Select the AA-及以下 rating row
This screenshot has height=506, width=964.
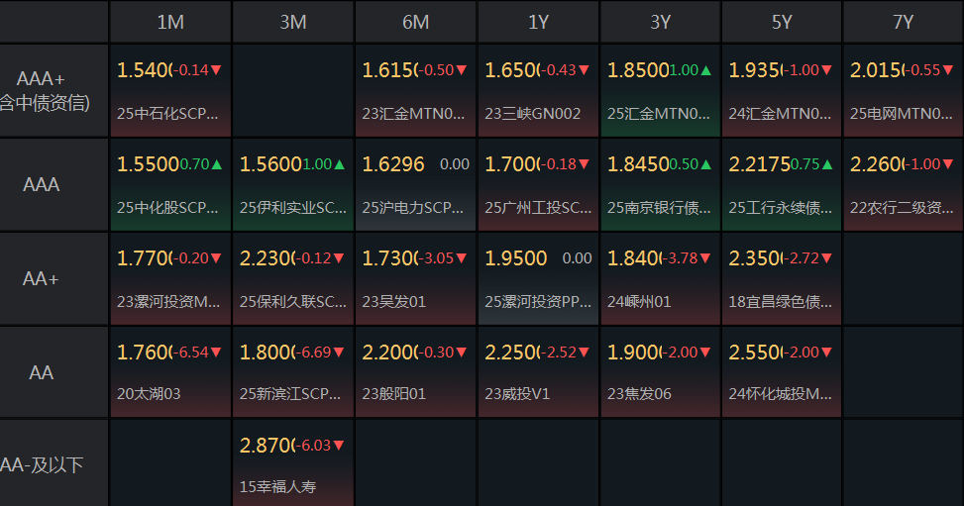43,464
